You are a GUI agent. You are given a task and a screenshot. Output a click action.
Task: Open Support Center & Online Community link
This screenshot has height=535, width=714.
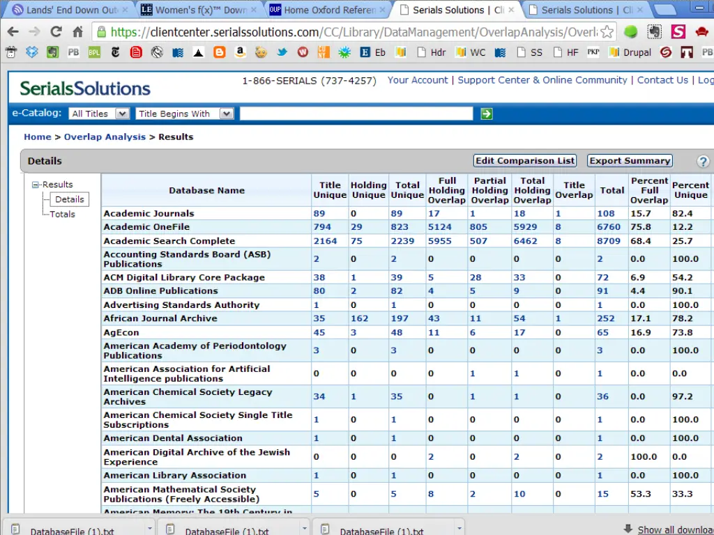pos(542,80)
